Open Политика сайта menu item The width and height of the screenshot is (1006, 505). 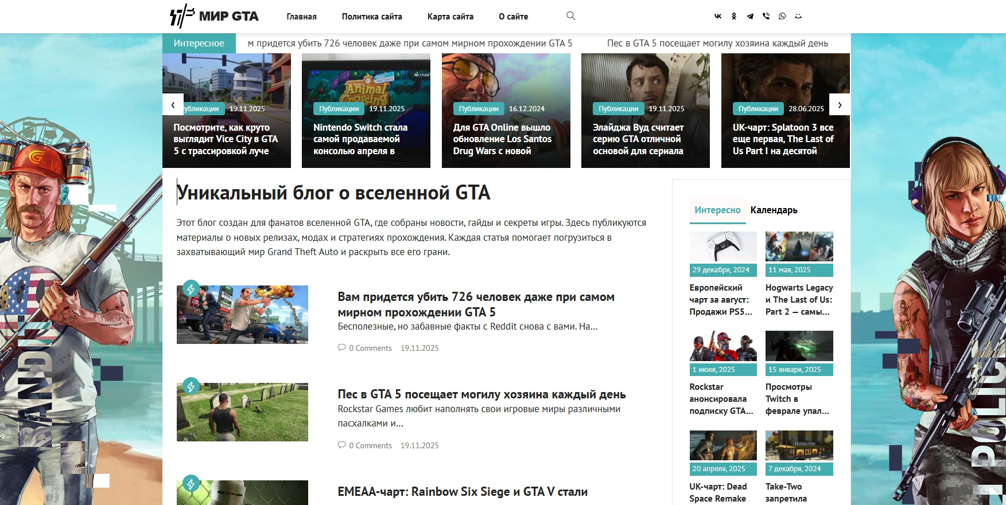[x=372, y=17]
